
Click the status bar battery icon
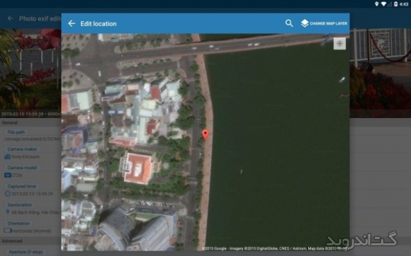tap(395, 4)
